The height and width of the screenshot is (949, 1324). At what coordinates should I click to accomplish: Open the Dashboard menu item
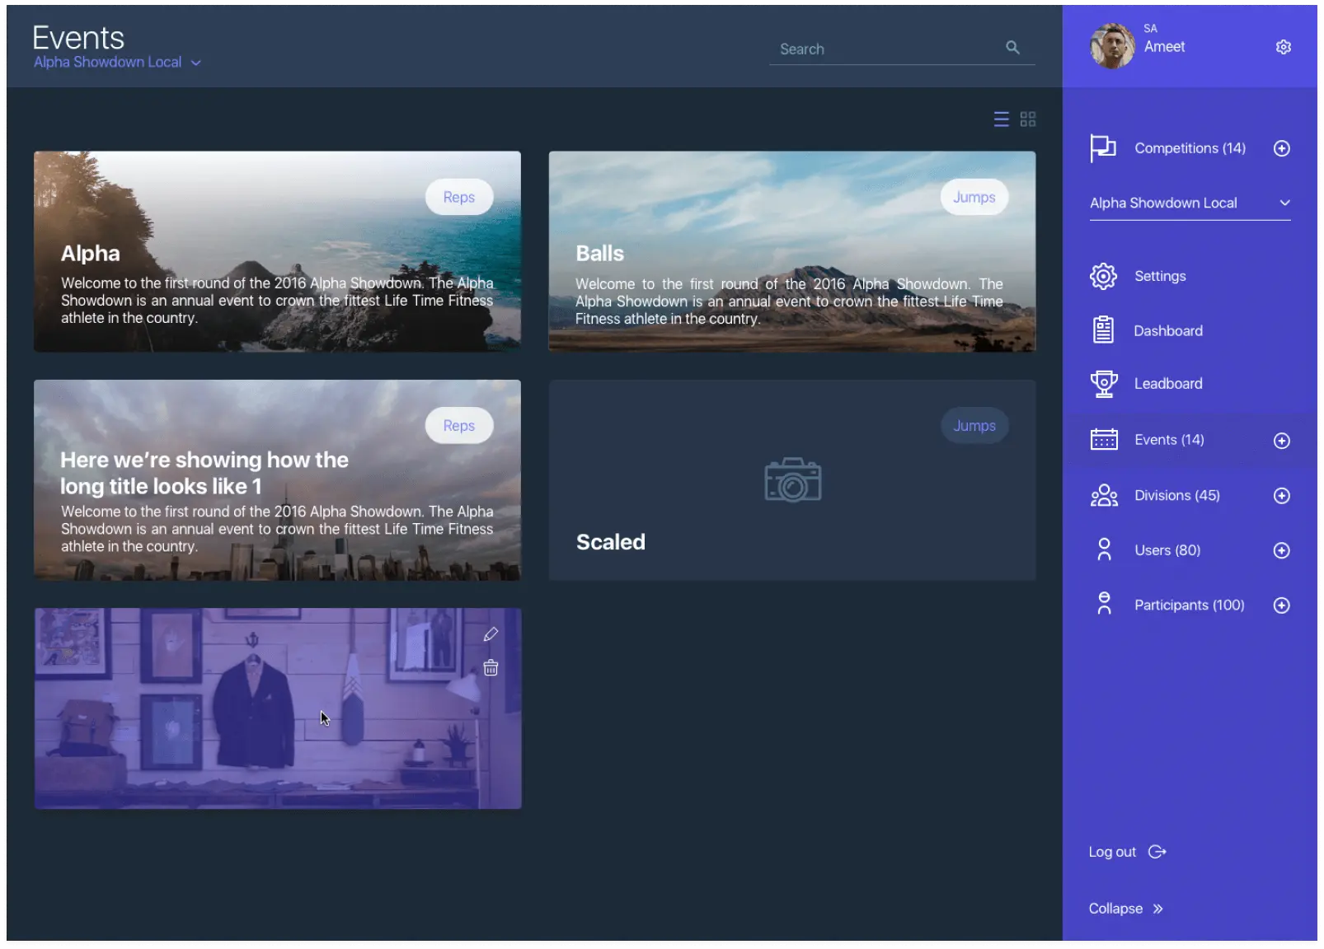1167,331
